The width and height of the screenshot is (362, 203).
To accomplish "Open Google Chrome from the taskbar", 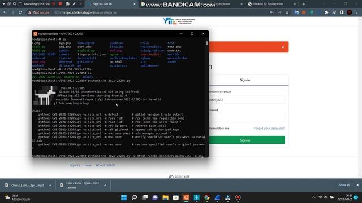I will pyautogui.click(x=207, y=197).
